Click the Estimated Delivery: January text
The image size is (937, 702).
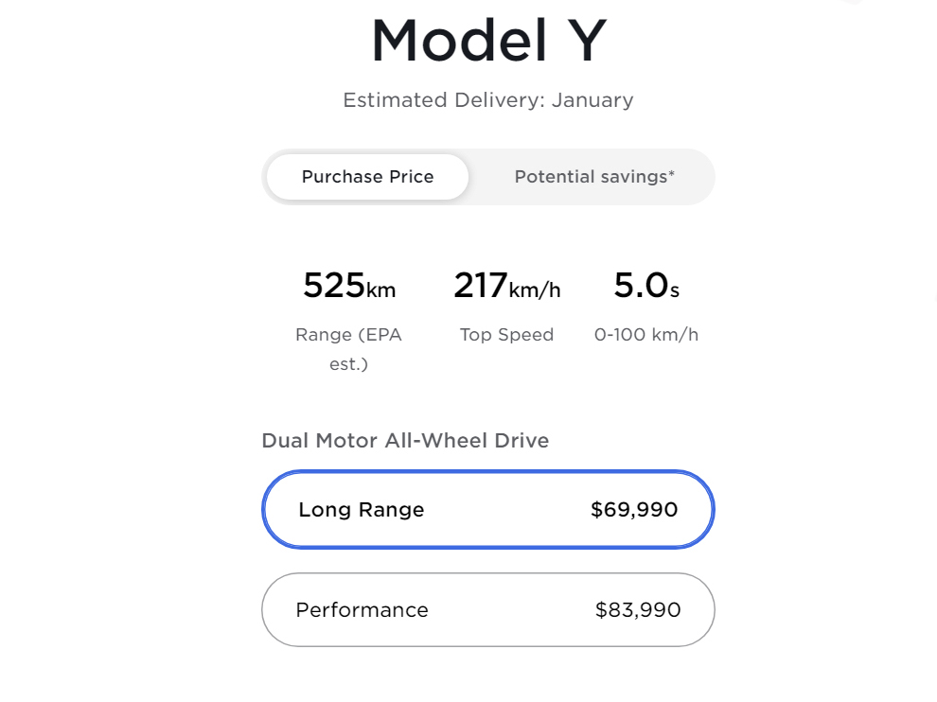coord(487,100)
